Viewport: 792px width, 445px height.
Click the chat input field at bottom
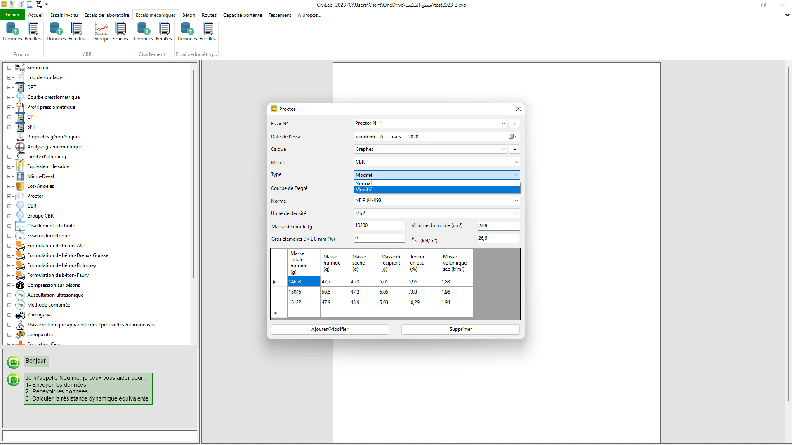[x=100, y=436]
